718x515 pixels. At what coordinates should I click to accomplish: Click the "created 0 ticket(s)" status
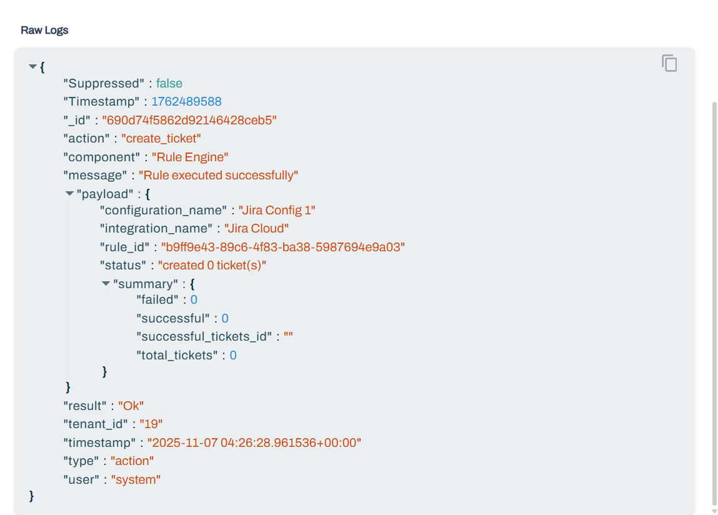pos(212,266)
